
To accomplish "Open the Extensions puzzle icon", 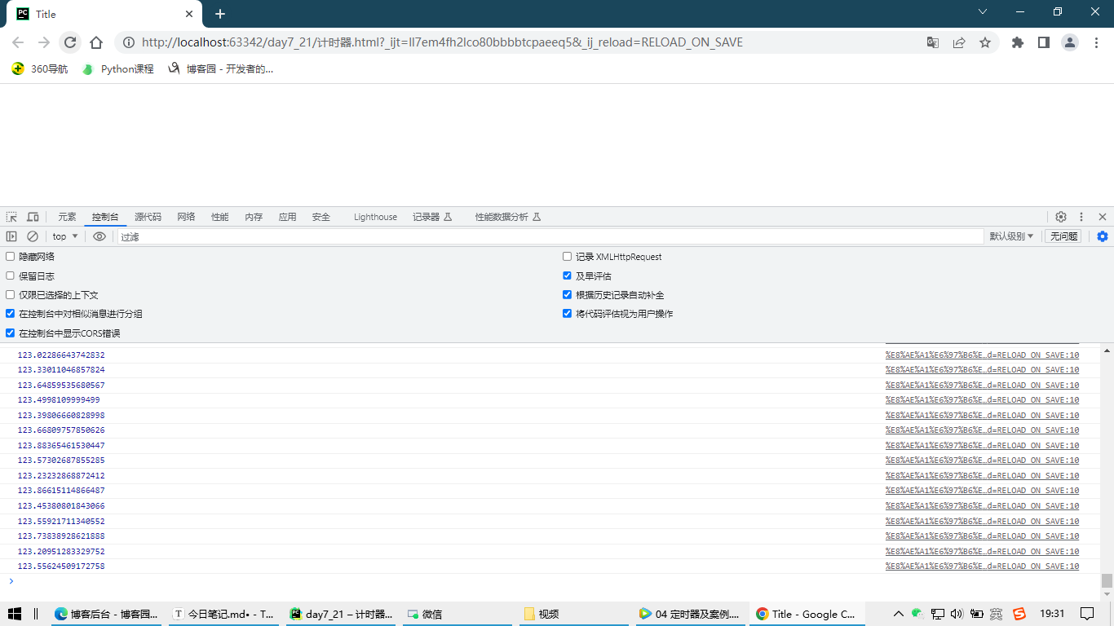I will [x=1018, y=42].
